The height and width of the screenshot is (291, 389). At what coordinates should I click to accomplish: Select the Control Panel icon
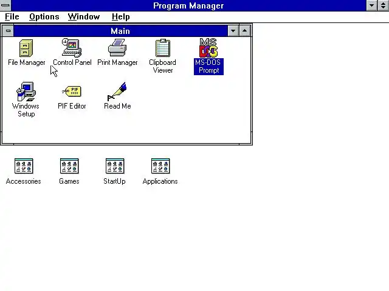(x=72, y=48)
